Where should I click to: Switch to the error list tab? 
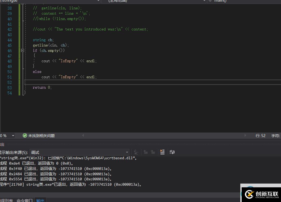[x=6, y=200]
